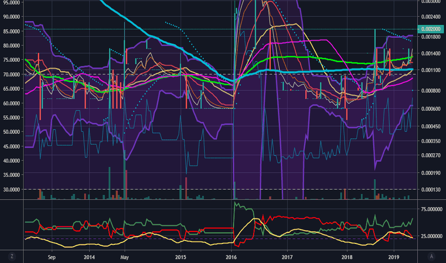Click the 50.0000 left scale value
446x263 pixels.
pos(11,132)
